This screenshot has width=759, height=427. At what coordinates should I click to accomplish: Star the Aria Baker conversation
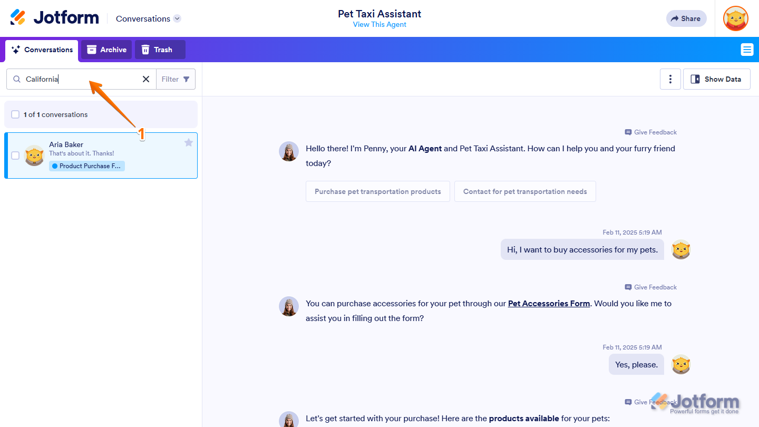point(189,142)
